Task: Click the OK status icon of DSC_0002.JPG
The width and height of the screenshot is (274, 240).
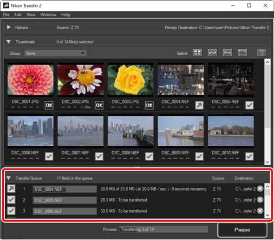Action: pyautogui.click(x=99, y=105)
